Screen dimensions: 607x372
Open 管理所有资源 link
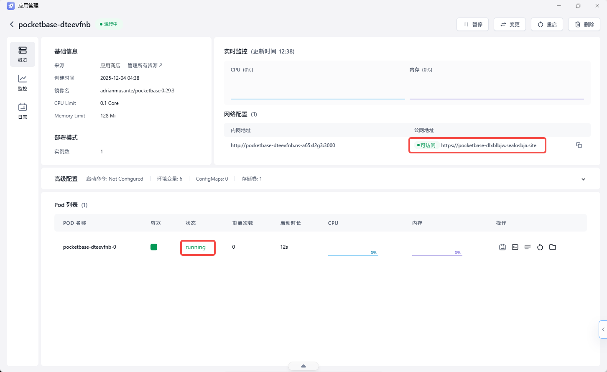pos(145,66)
